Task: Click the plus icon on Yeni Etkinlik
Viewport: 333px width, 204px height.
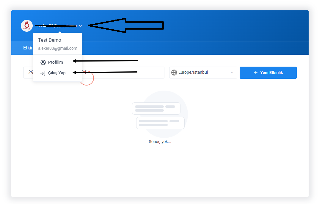Action: tap(256, 73)
